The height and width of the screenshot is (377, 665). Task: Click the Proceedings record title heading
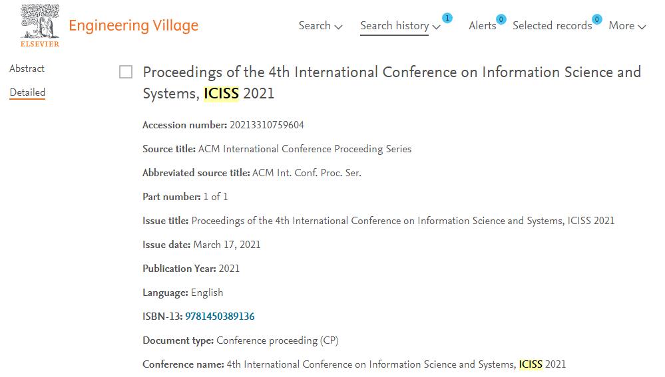[x=391, y=82]
